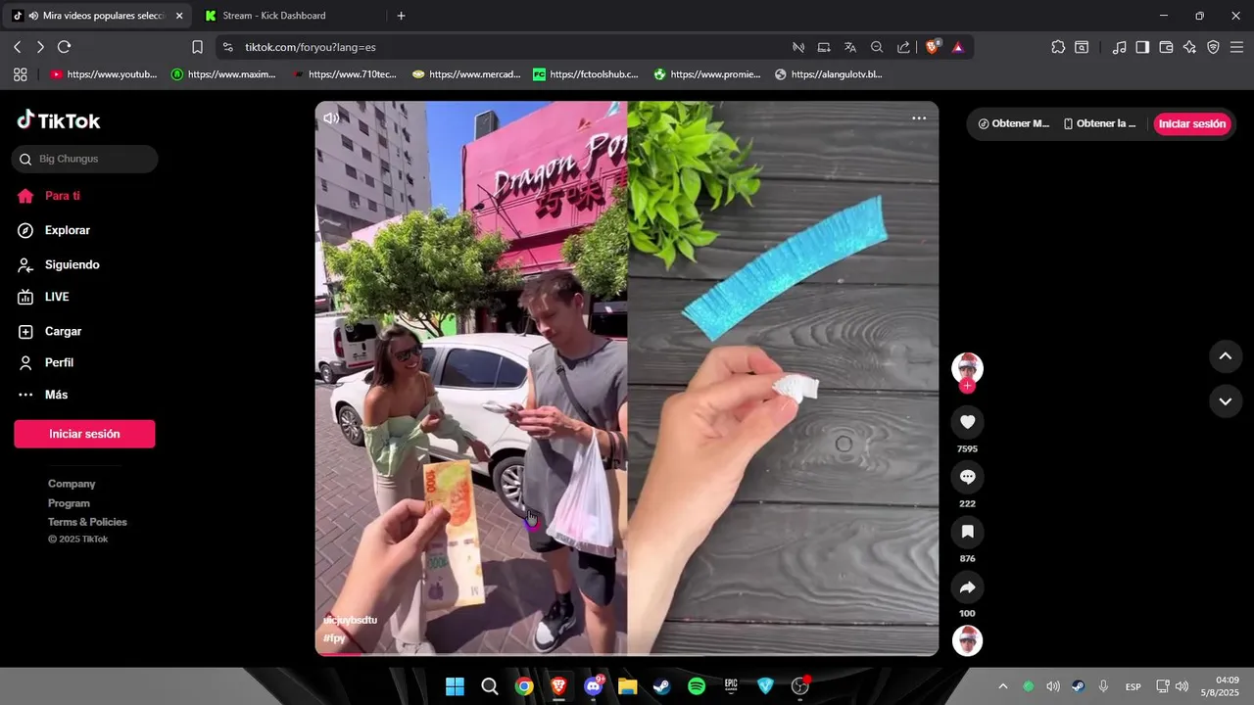Viewport: 1254px width, 705px height.
Task: Click the Obtener M... button
Action: click(1013, 124)
